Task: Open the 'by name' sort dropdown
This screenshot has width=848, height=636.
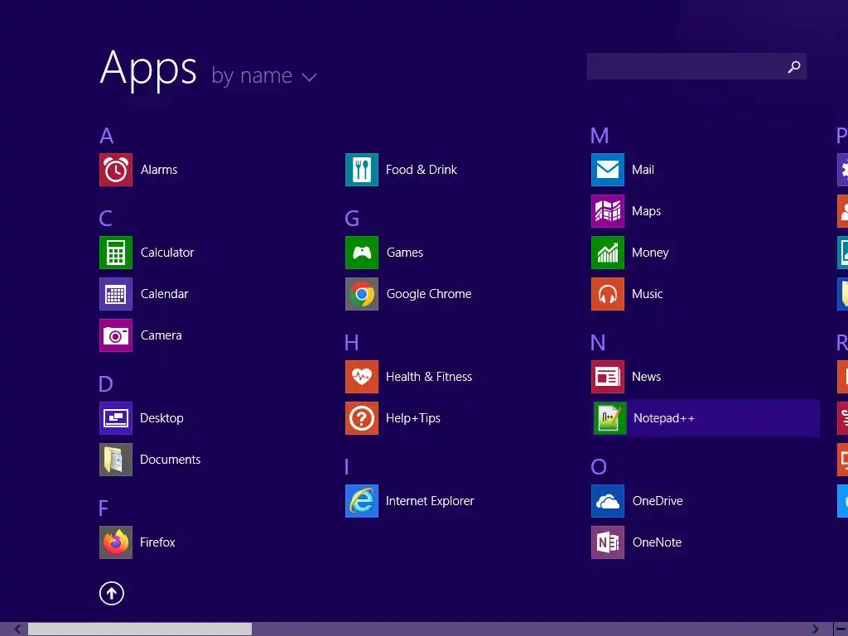Action: pyautogui.click(x=264, y=75)
